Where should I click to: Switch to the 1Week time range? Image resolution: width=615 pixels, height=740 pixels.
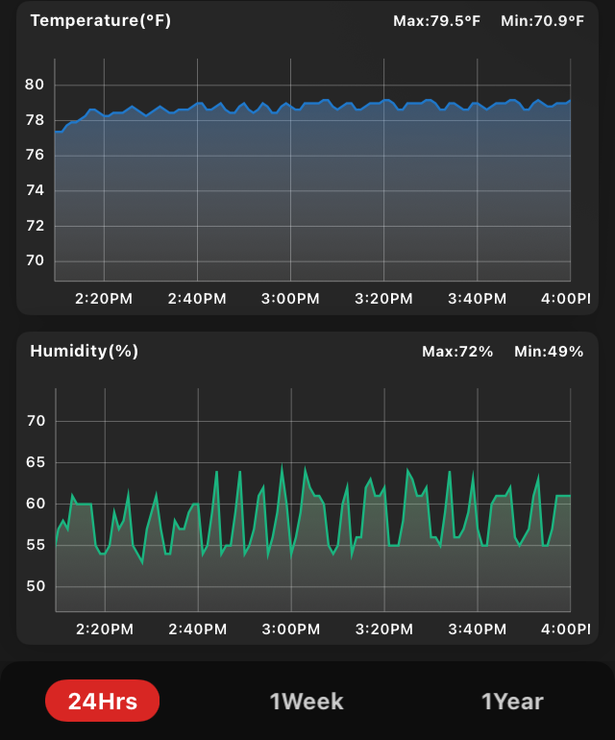(307, 702)
